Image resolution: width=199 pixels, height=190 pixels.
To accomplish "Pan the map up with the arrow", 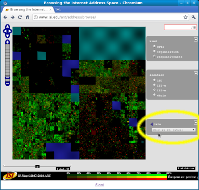I will 7,26.
